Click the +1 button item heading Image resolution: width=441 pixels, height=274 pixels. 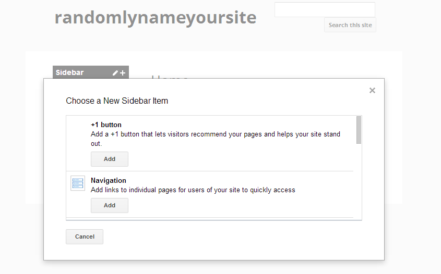point(106,125)
